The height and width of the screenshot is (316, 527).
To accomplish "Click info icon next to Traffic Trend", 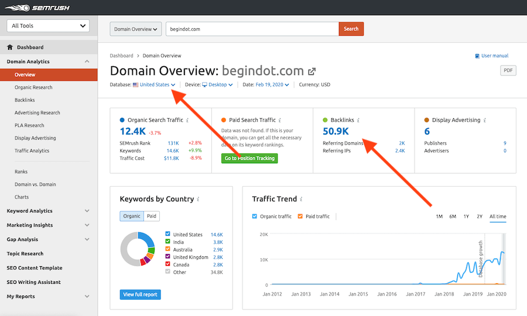I will click(301, 199).
